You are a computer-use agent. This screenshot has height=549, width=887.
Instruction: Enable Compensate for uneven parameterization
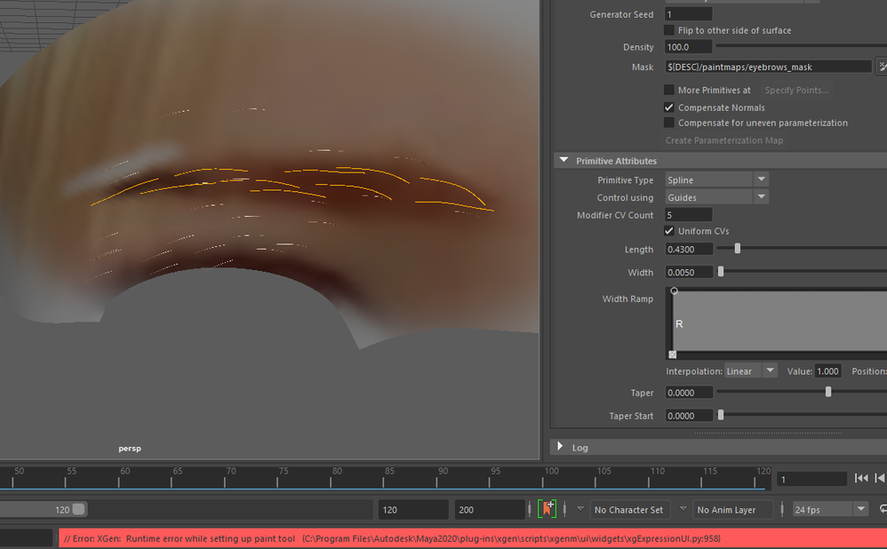669,123
